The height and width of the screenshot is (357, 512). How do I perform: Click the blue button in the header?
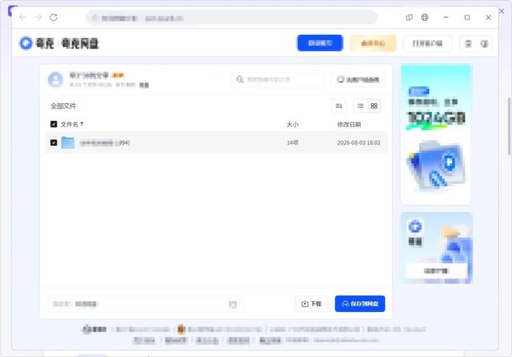(320, 43)
